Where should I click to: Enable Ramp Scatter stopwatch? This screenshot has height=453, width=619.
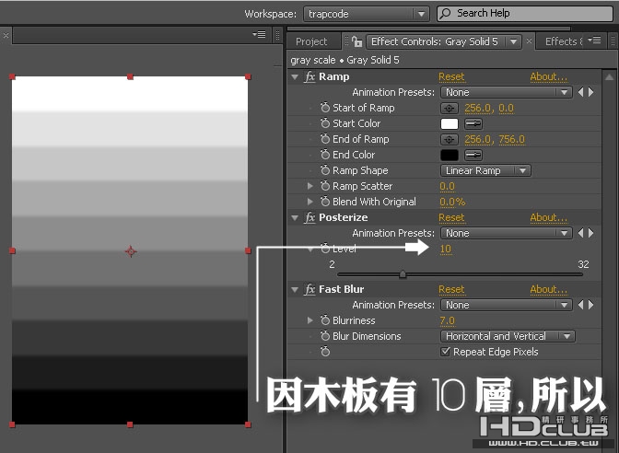(325, 185)
